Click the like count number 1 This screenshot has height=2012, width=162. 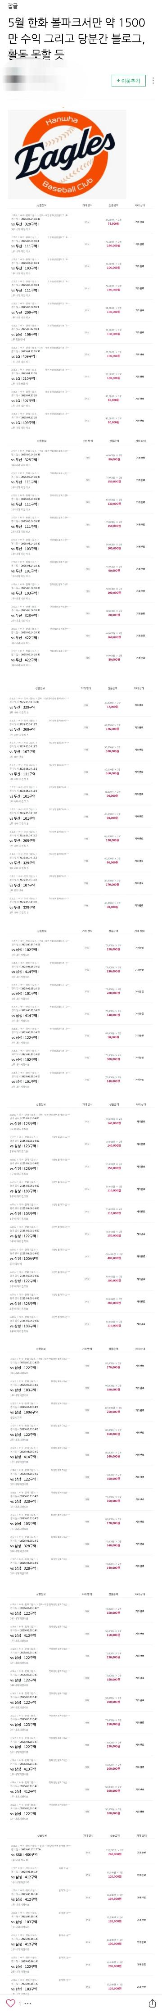click(19, 2003)
